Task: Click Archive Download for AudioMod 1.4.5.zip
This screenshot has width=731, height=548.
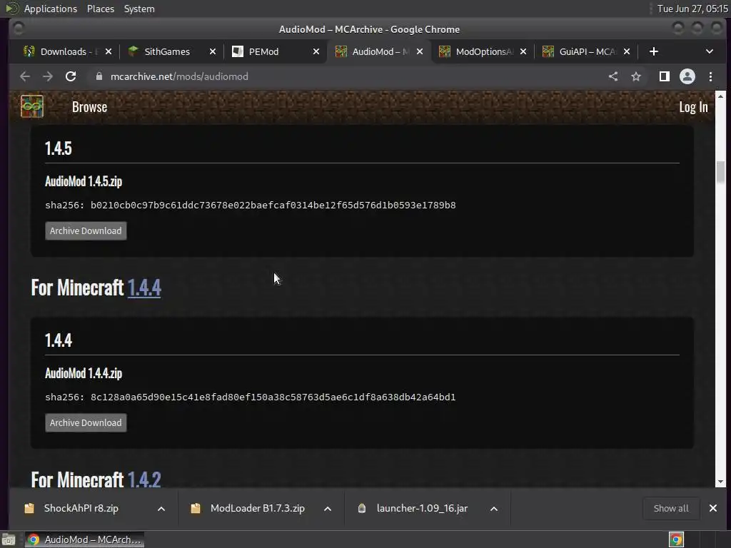Action: coord(86,230)
